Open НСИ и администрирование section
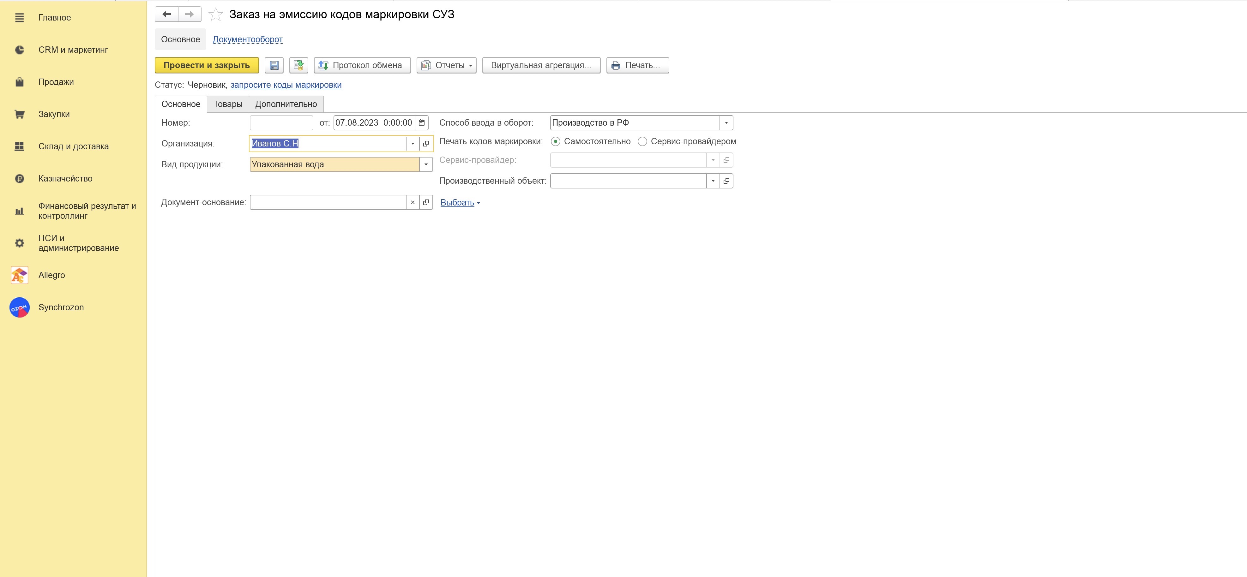This screenshot has width=1247, height=577. click(x=78, y=243)
